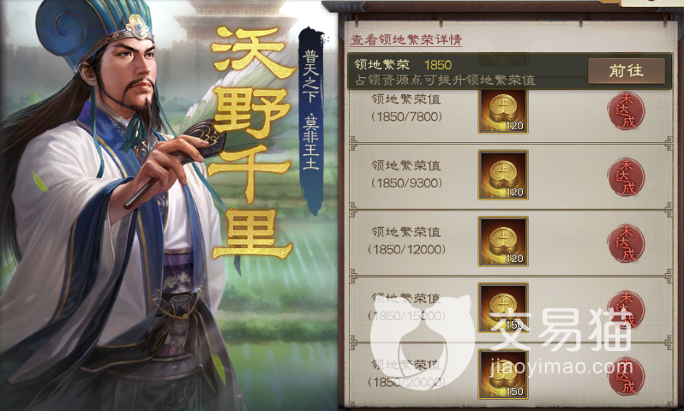Click 未达成 stamp on 12000 tier row
This screenshot has width=684, height=411.
coord(627,244)
